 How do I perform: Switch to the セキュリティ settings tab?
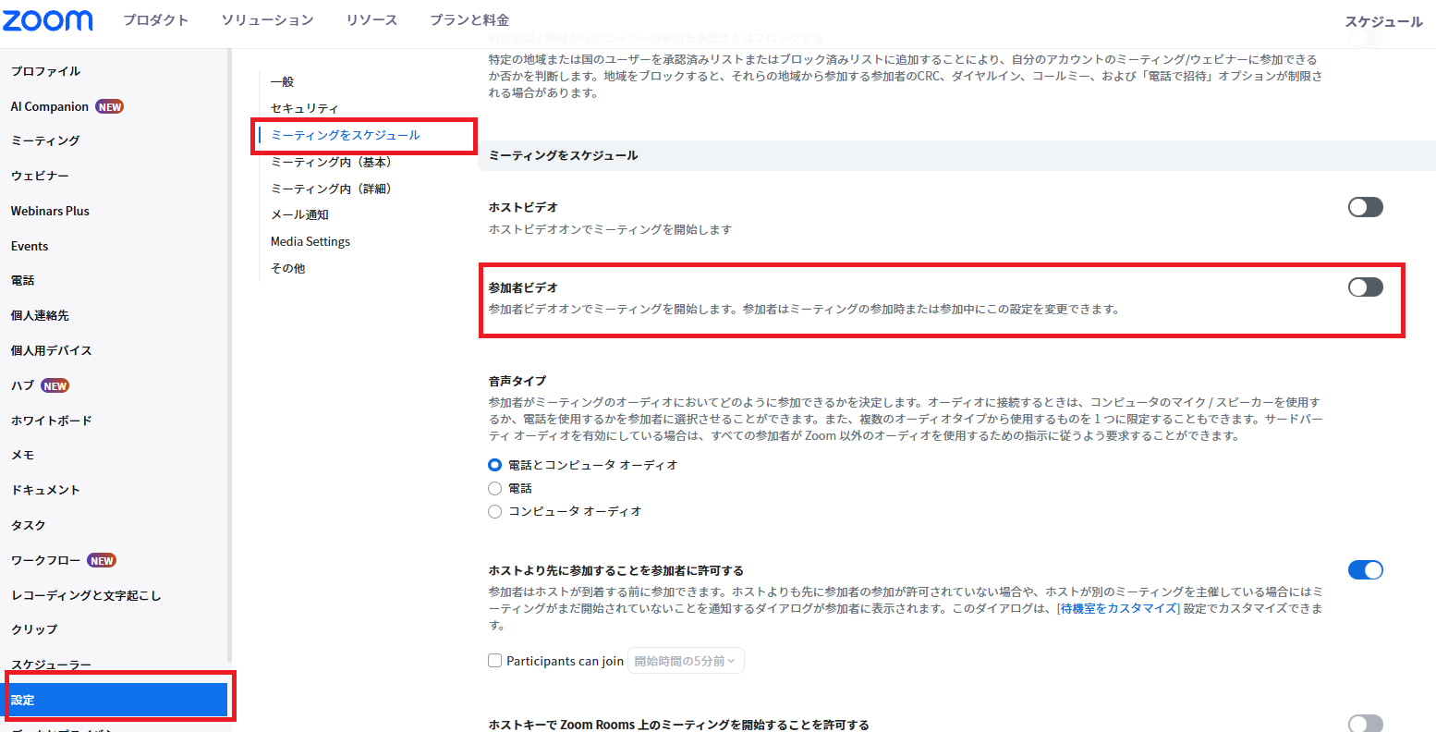(x=304, y=108)
